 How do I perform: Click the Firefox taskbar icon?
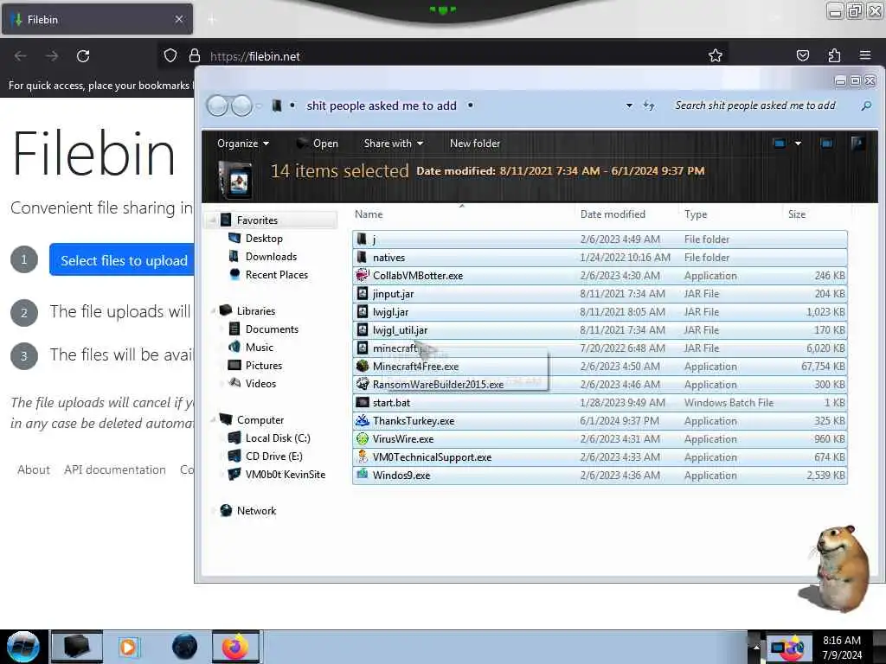click(235, 647)
